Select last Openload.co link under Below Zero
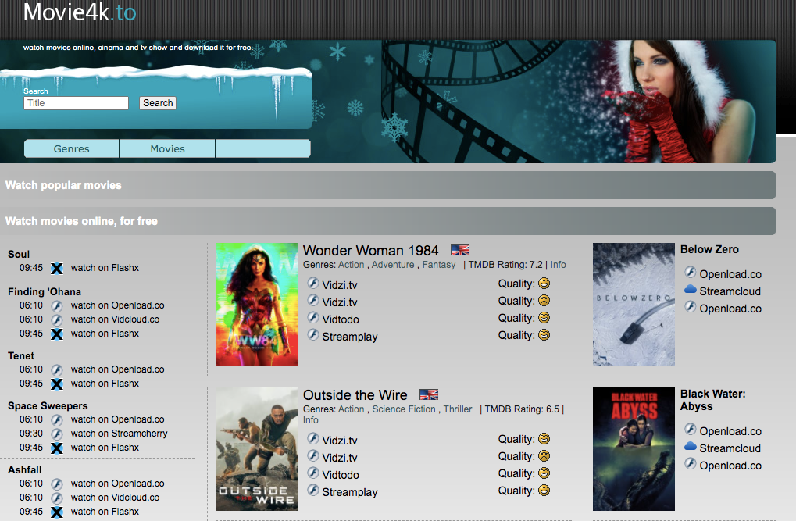 pos(730,309)
